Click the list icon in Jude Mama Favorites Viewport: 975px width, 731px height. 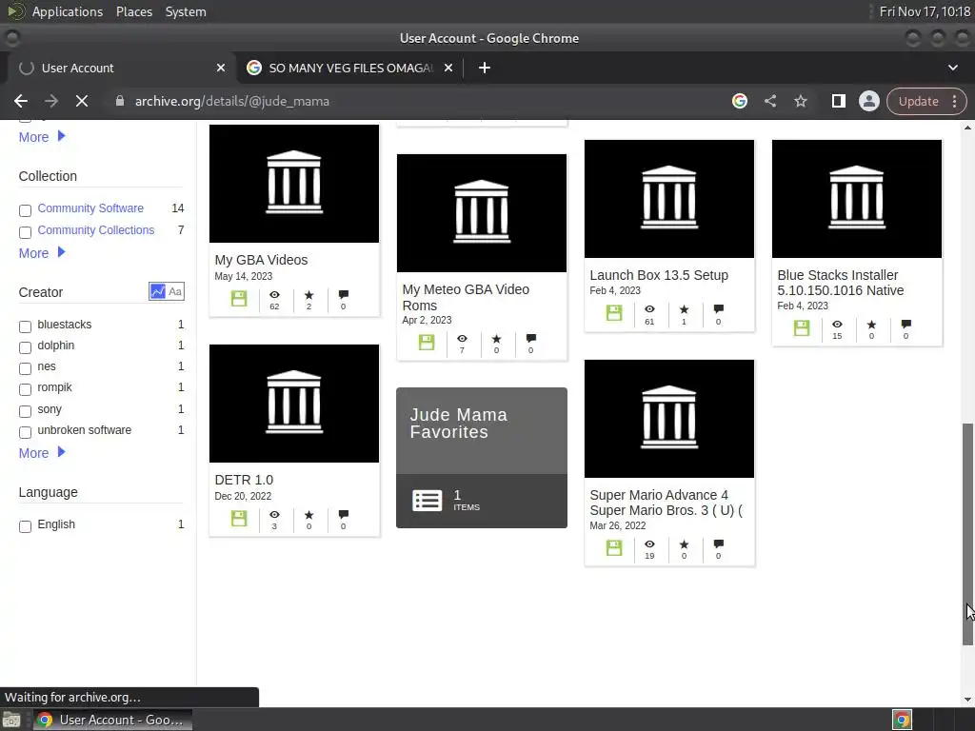click(x=428, y=501)
